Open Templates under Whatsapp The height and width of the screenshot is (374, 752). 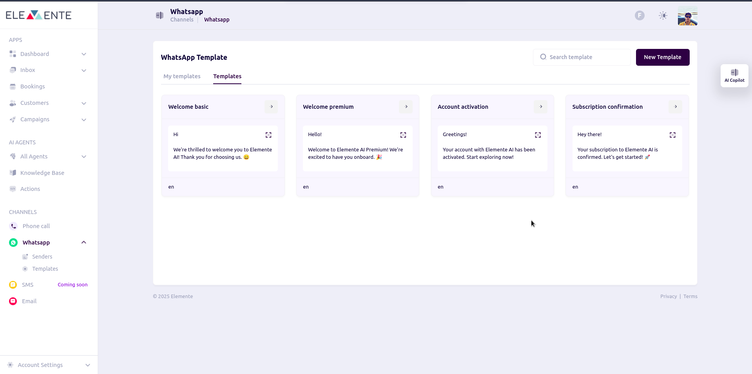pyautogui.click(x=45, y=269)
